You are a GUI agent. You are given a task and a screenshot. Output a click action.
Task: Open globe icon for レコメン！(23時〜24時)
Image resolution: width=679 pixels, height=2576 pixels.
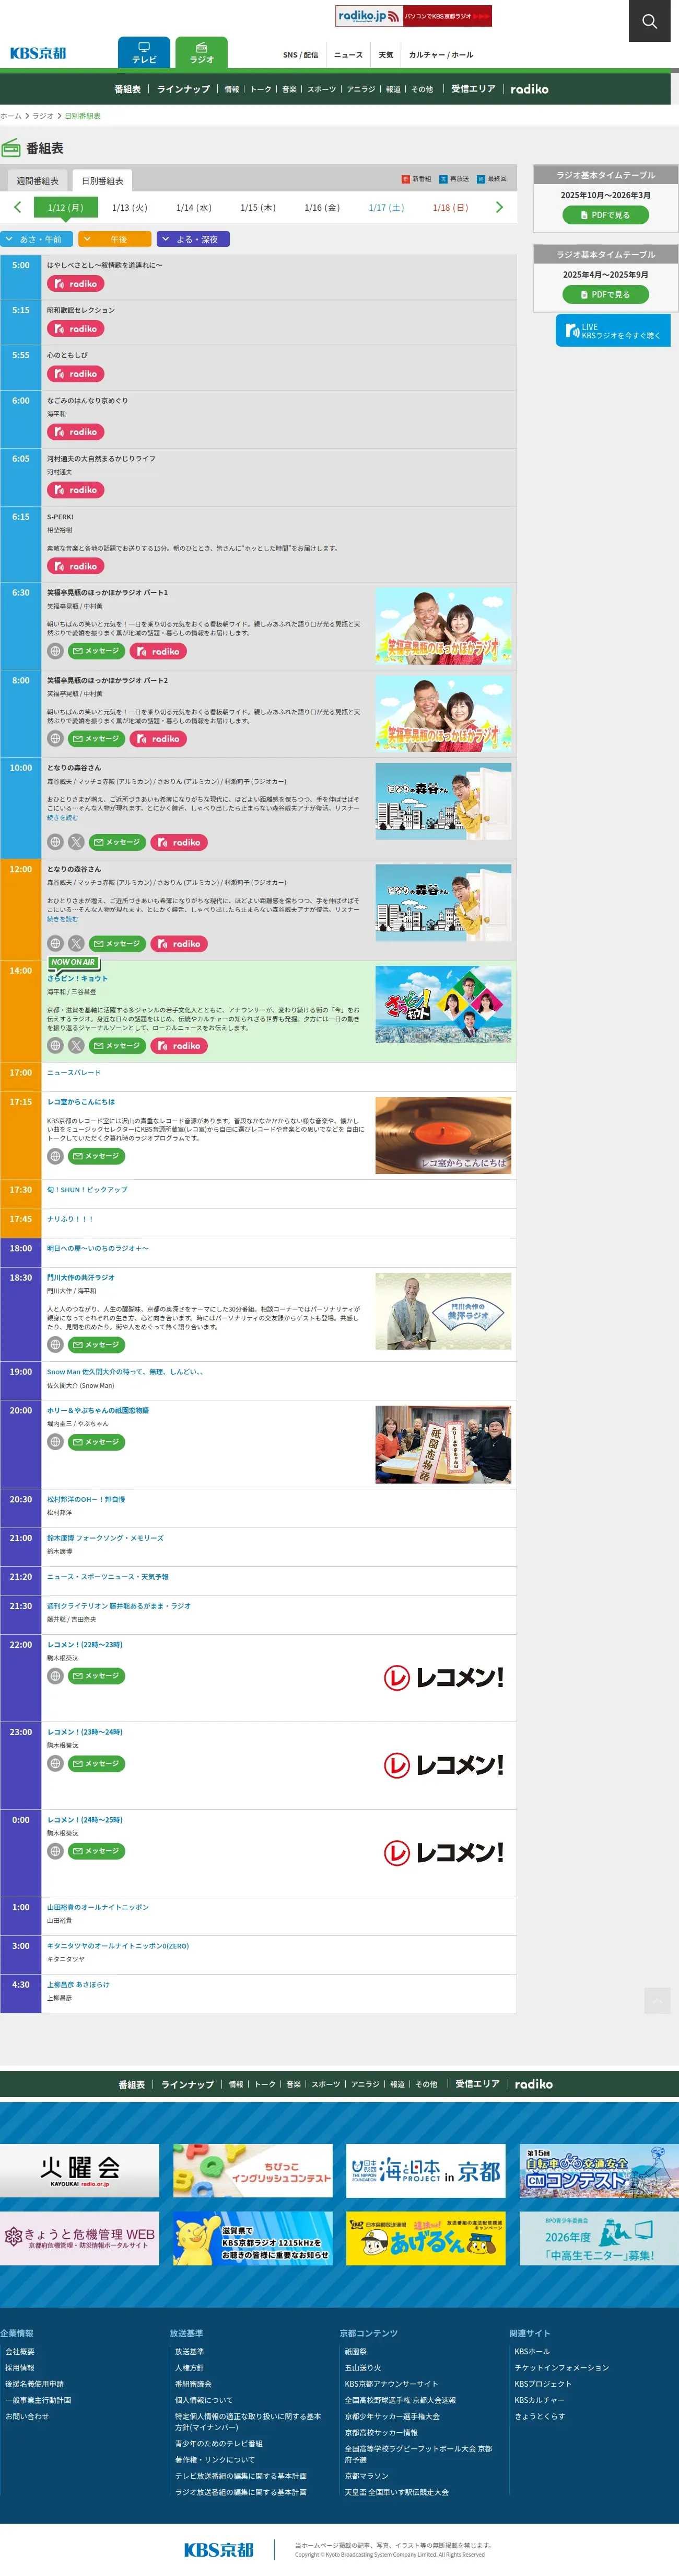[x=56, y=1764]
